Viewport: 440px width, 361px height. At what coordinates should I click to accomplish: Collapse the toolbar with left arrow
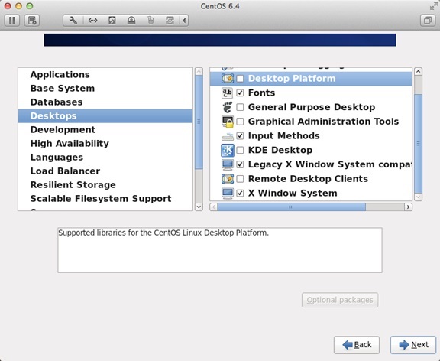tap(184, 20)
